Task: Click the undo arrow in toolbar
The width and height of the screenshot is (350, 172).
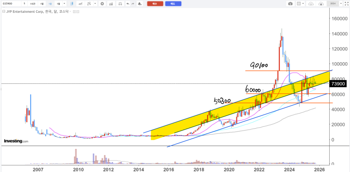Action: pos(127,4)
